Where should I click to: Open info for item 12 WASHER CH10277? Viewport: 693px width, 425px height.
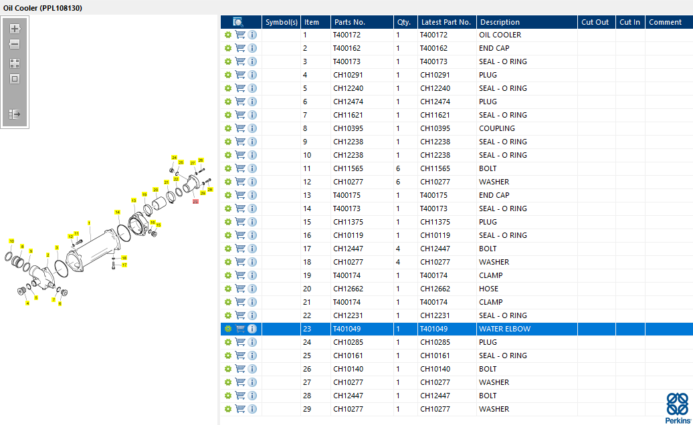pyautogui.click(x=252, y=182)
